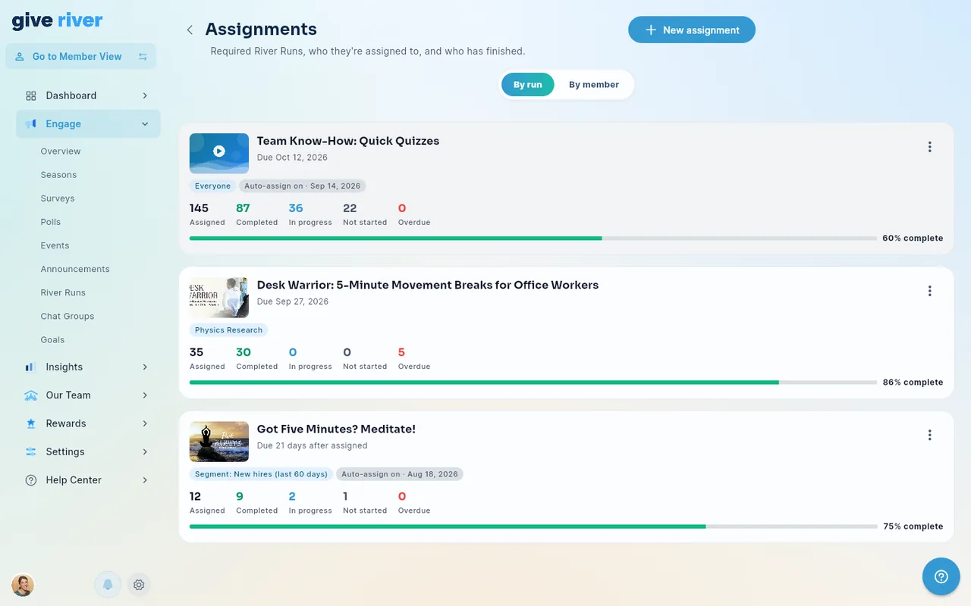Play the Team Know-How quiz thumbnail
The height and width of the screenshot is (606, 971).
pos(219,154)
